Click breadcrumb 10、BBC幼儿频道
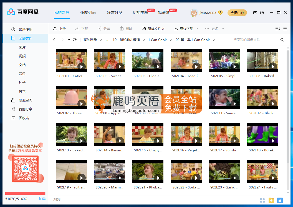The height and width of the screenshot is (207, 293). (x=126, y=40)
